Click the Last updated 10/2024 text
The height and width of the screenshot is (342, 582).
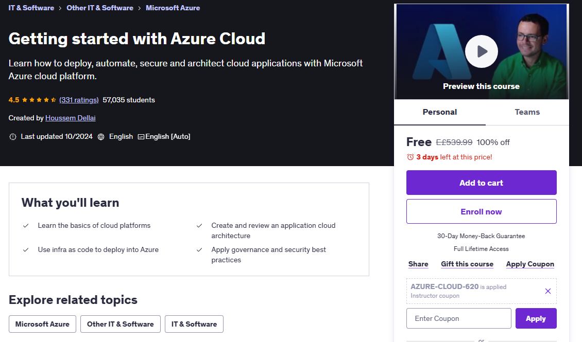coord(57,137)
